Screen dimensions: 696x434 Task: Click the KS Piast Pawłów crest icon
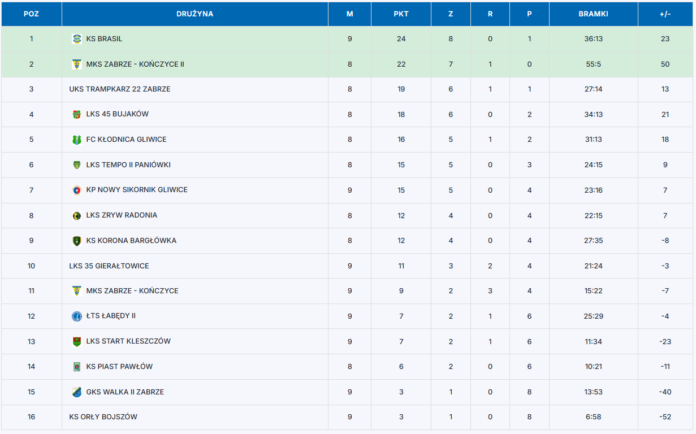pos(77,367)
